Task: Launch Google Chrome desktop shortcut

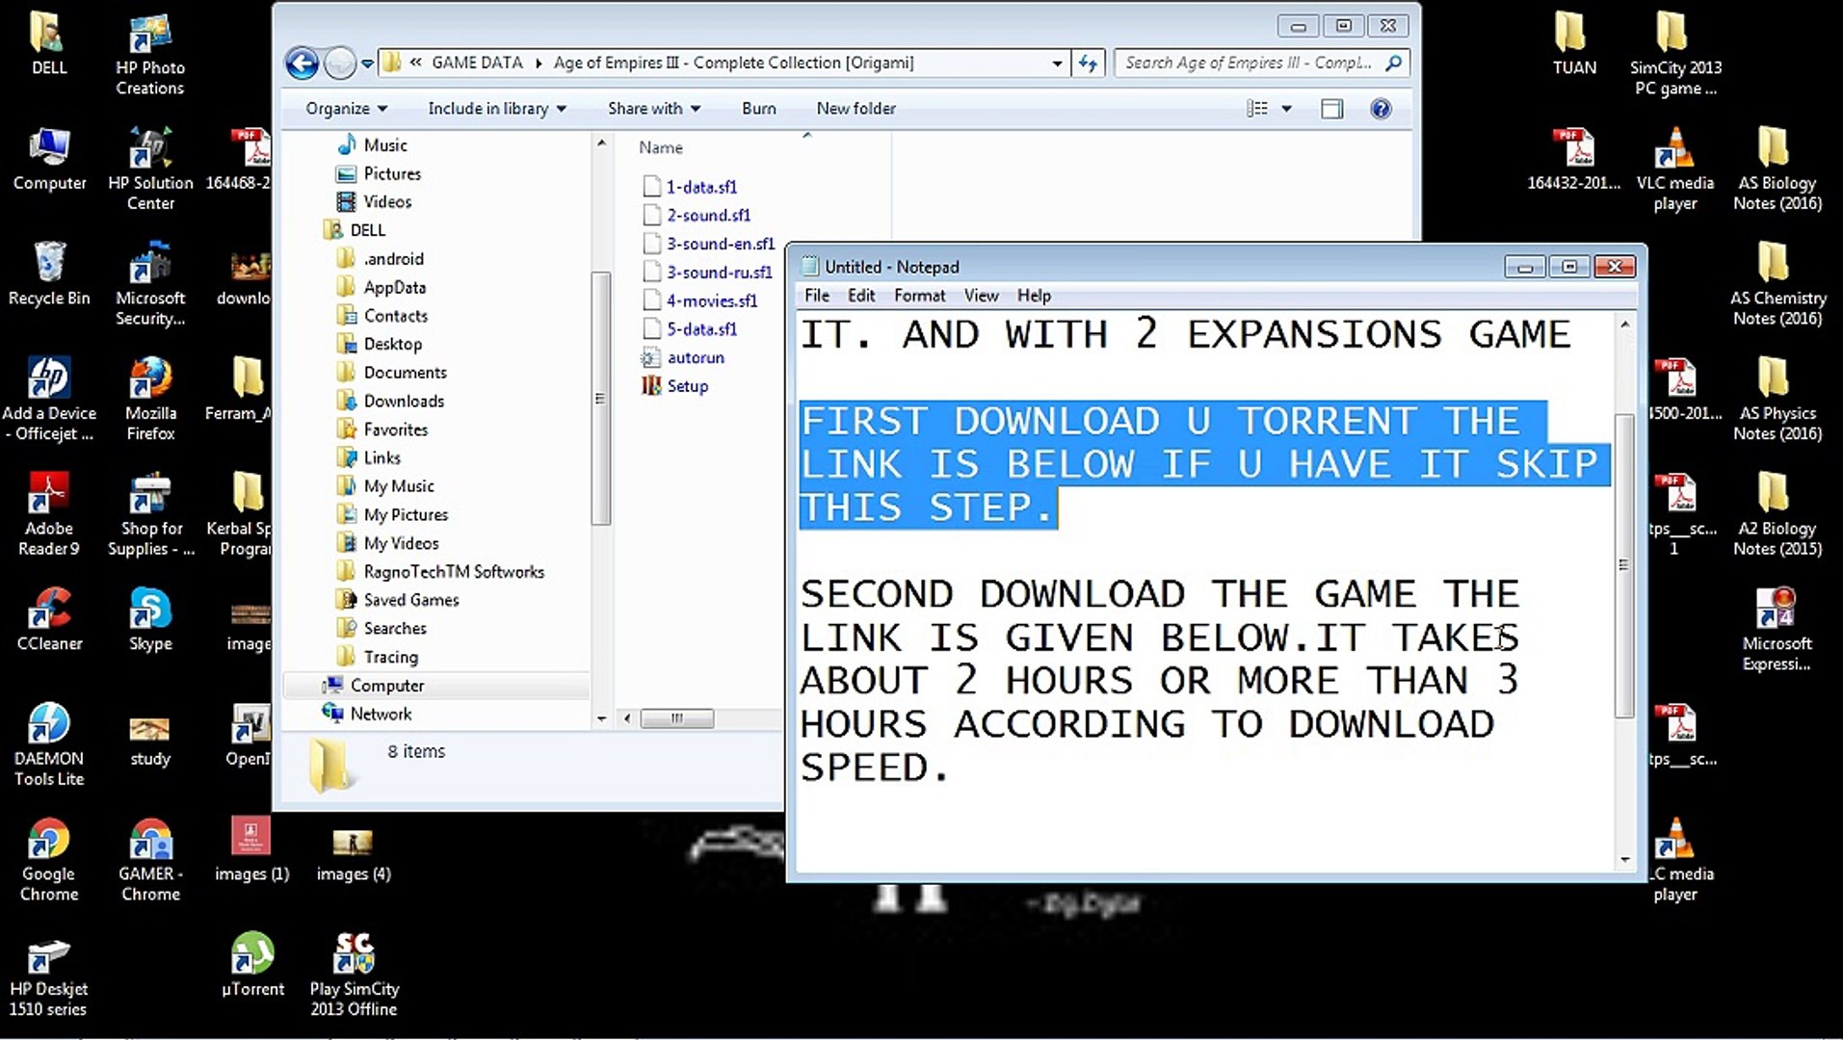Action: point(49,859)
